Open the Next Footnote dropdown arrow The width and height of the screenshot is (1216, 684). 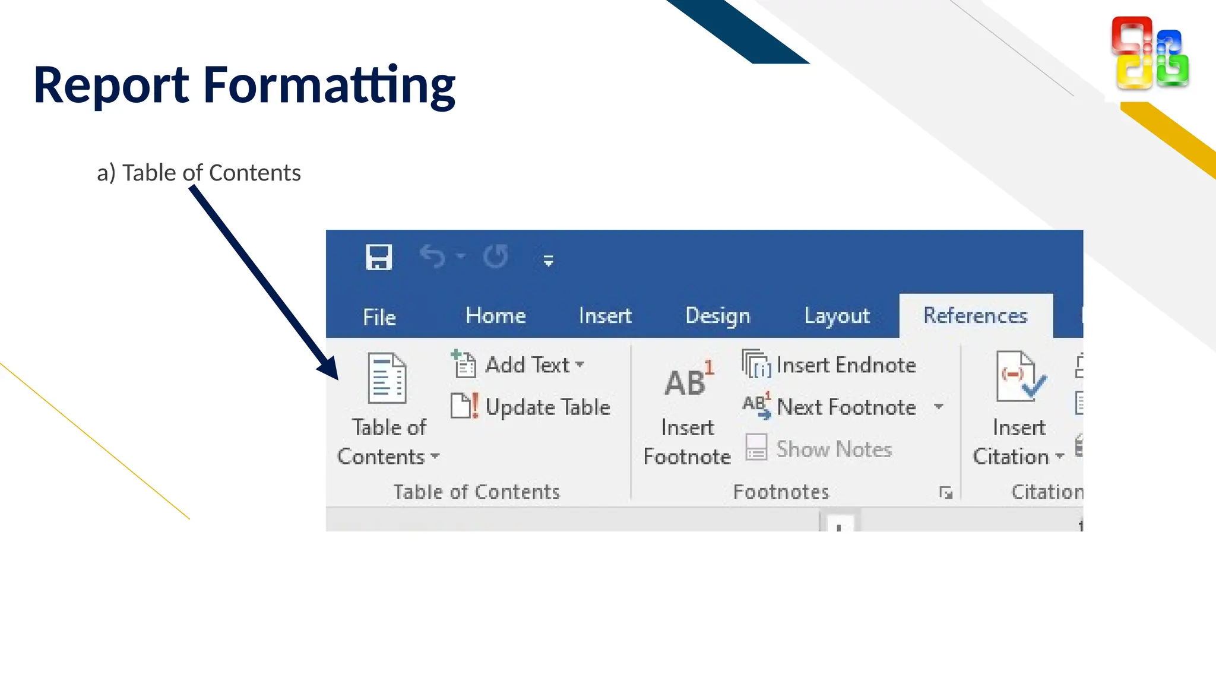(939, 407)
